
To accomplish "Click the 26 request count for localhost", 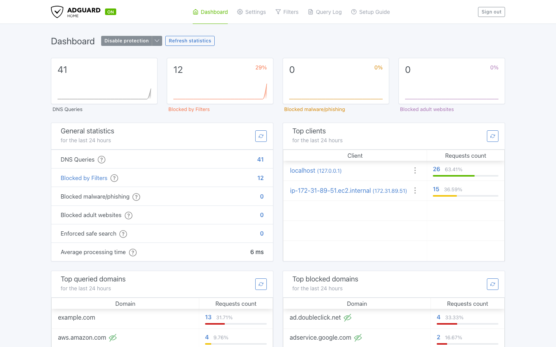I will point(436,169).
